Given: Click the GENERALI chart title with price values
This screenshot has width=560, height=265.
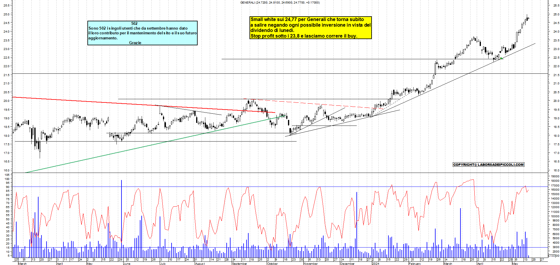Looking at the screenshot, I should 280,3.
